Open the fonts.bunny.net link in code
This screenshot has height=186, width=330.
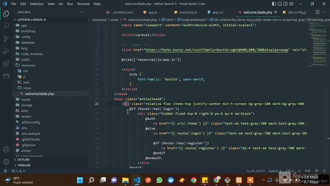[x=217, y=50]
